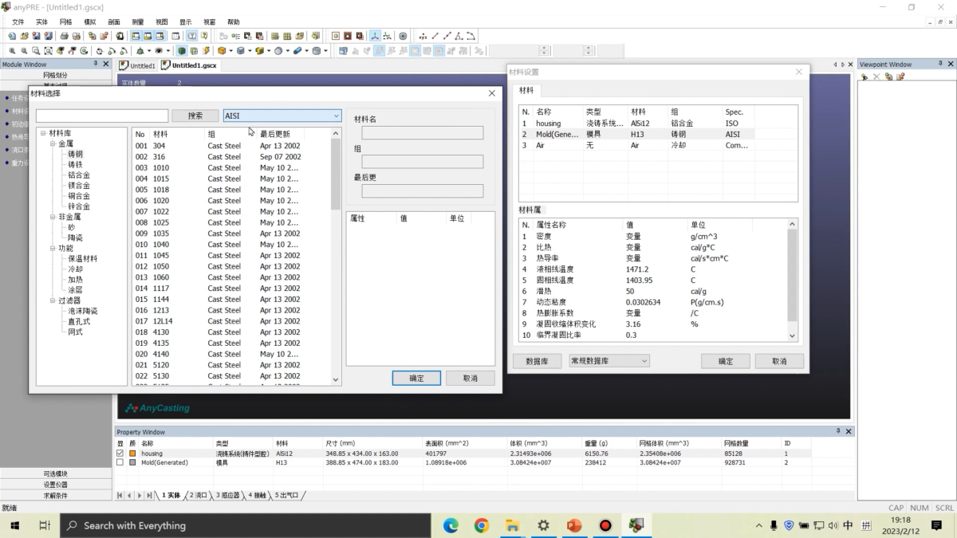Click the orange color swatch for housing

(132, 453)
